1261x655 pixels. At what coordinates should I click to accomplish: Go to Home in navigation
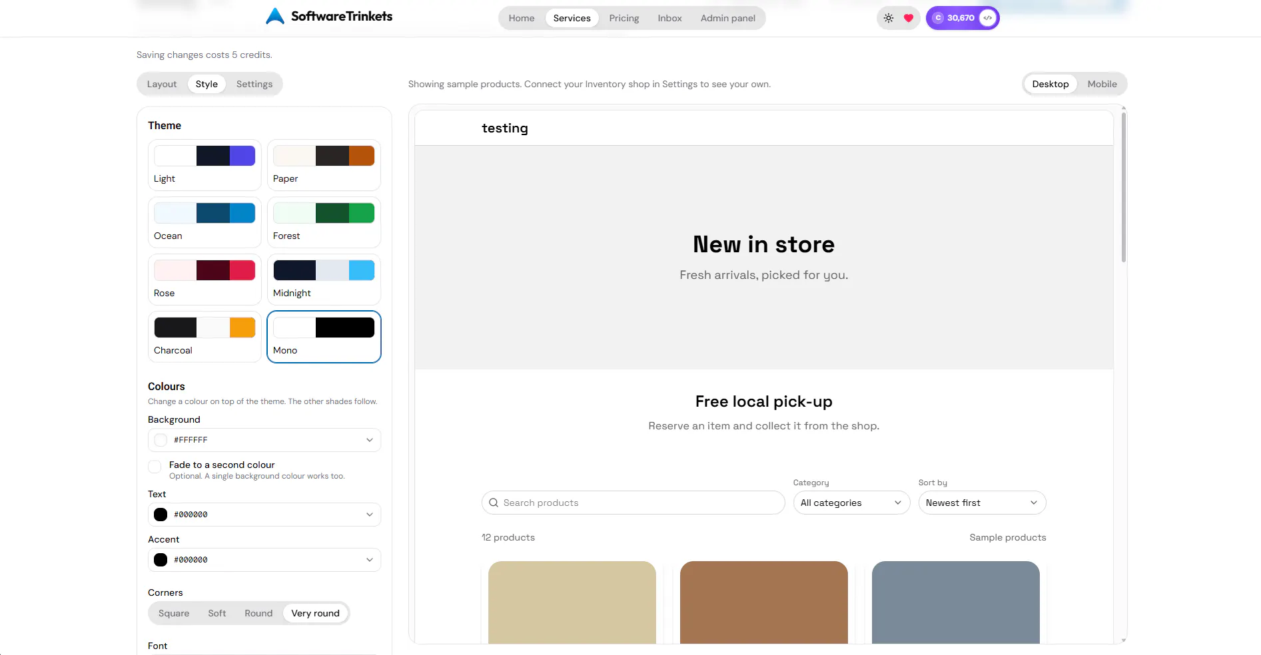[x=522, y=18]
